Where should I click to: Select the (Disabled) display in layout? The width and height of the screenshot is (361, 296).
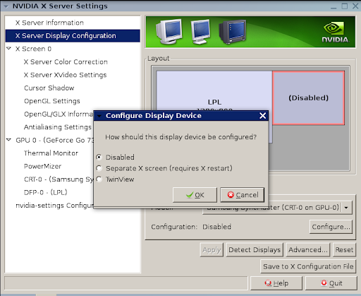[x=308, y=97]
